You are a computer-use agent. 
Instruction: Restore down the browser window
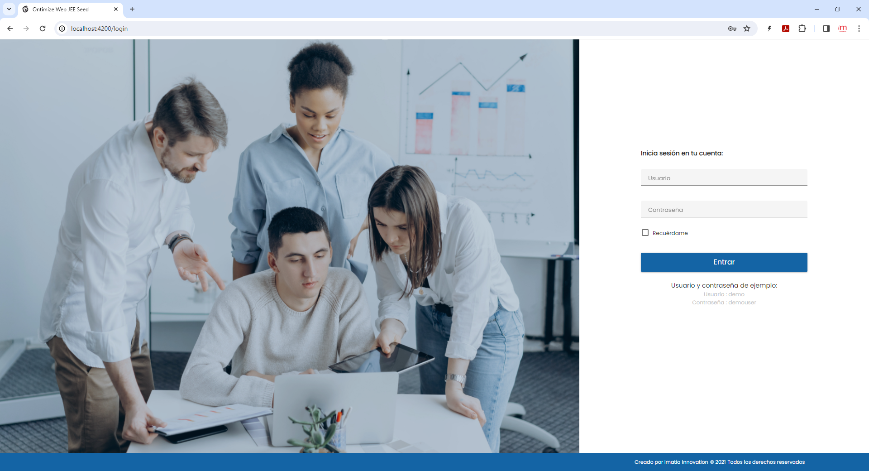tap(838, 9)
